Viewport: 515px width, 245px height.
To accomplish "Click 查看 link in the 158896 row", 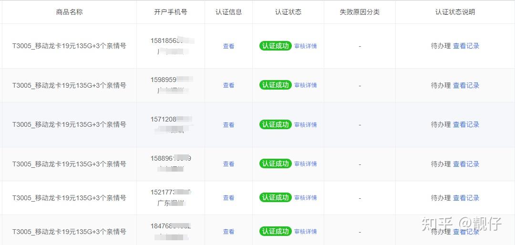I will tap(228, 164).
